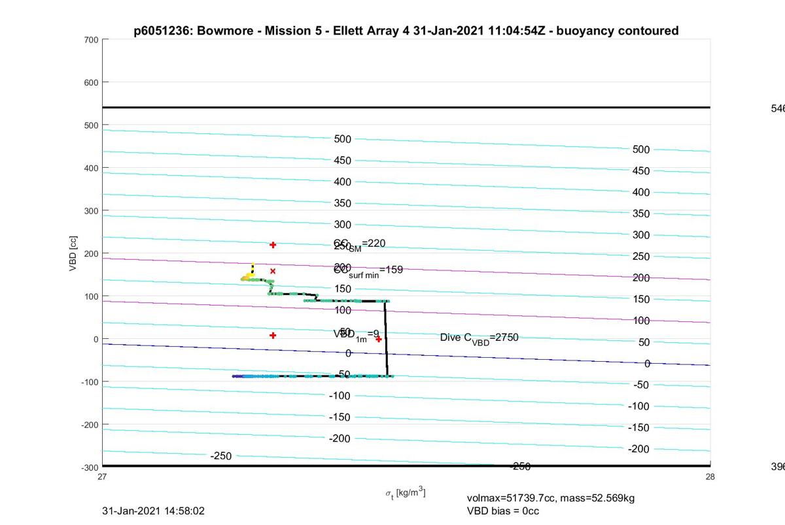This screenshot has width=785, height=525.
Task: Click the x-axis tick label 28
Action: click(710, 477)
